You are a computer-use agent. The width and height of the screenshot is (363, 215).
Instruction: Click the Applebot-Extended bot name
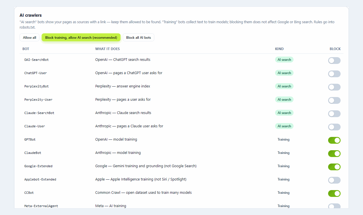[40, 179]
